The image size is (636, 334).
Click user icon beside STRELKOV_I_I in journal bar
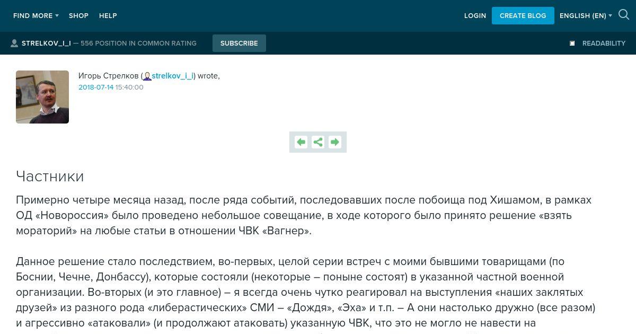point(14,43)
